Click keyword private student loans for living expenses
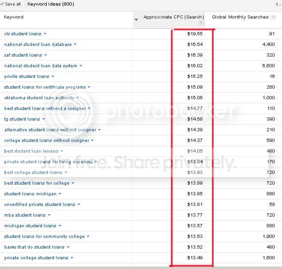 [48, 161]
